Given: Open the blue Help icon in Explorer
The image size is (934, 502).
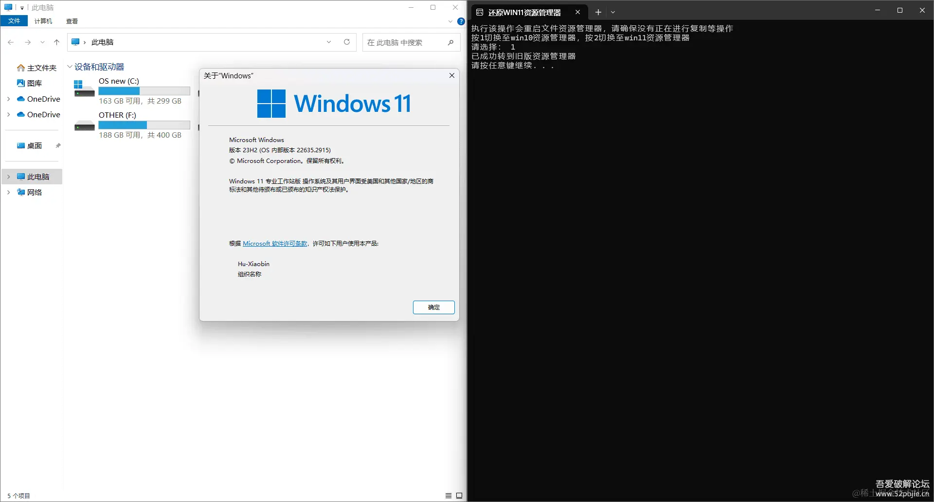Looking at the screenshot, I should 461,21.
